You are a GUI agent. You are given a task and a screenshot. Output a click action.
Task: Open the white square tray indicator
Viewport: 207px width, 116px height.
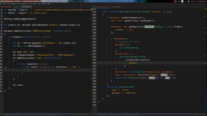click(182, 1)
